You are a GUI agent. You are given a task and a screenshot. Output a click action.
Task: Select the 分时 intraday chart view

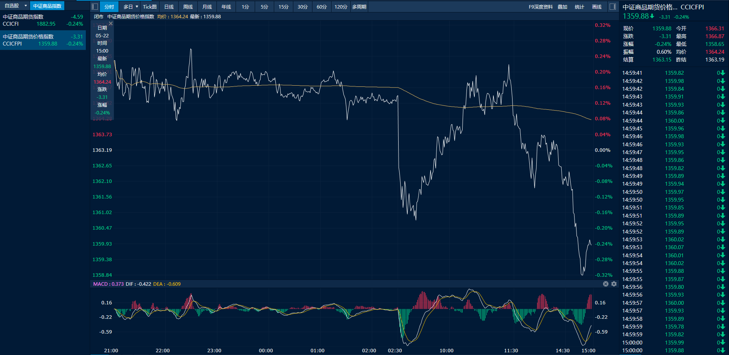click(109, 7)
